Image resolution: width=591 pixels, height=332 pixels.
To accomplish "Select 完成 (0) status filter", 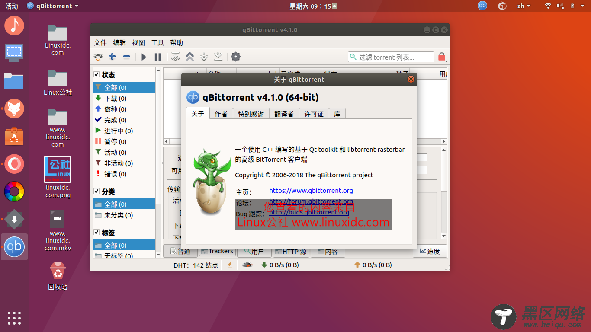I will coord(124,120).
